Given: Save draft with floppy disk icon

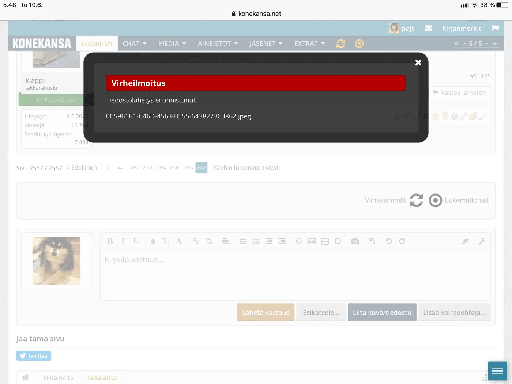Looking at the screenshot, I should (x=372, y=241).
